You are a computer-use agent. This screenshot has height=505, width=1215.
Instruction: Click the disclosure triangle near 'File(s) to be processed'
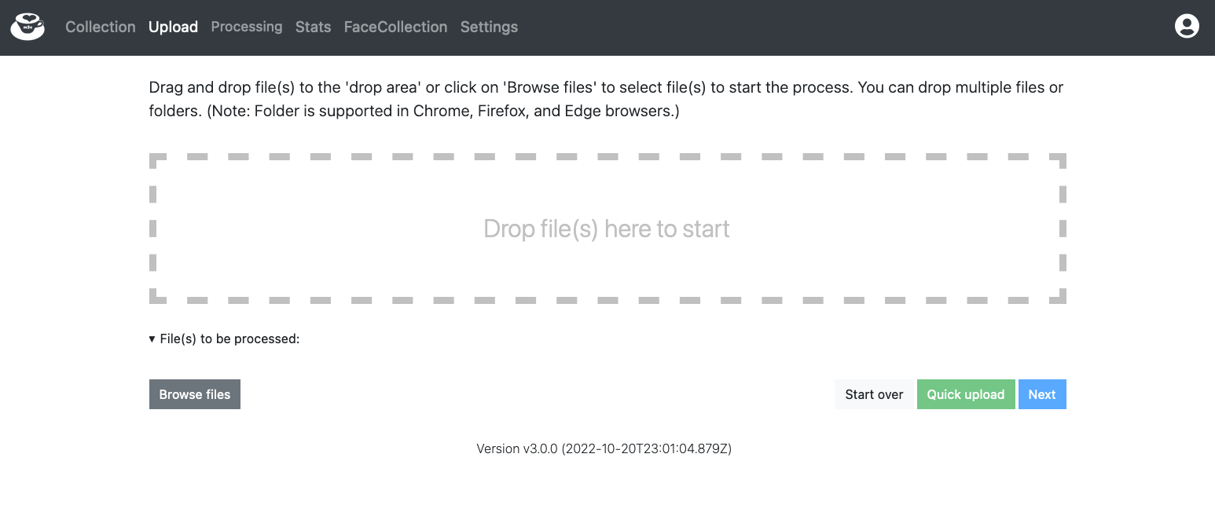[153, 338]
